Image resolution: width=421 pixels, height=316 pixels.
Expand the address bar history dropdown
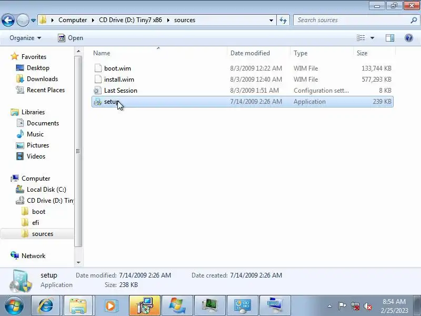271,20
